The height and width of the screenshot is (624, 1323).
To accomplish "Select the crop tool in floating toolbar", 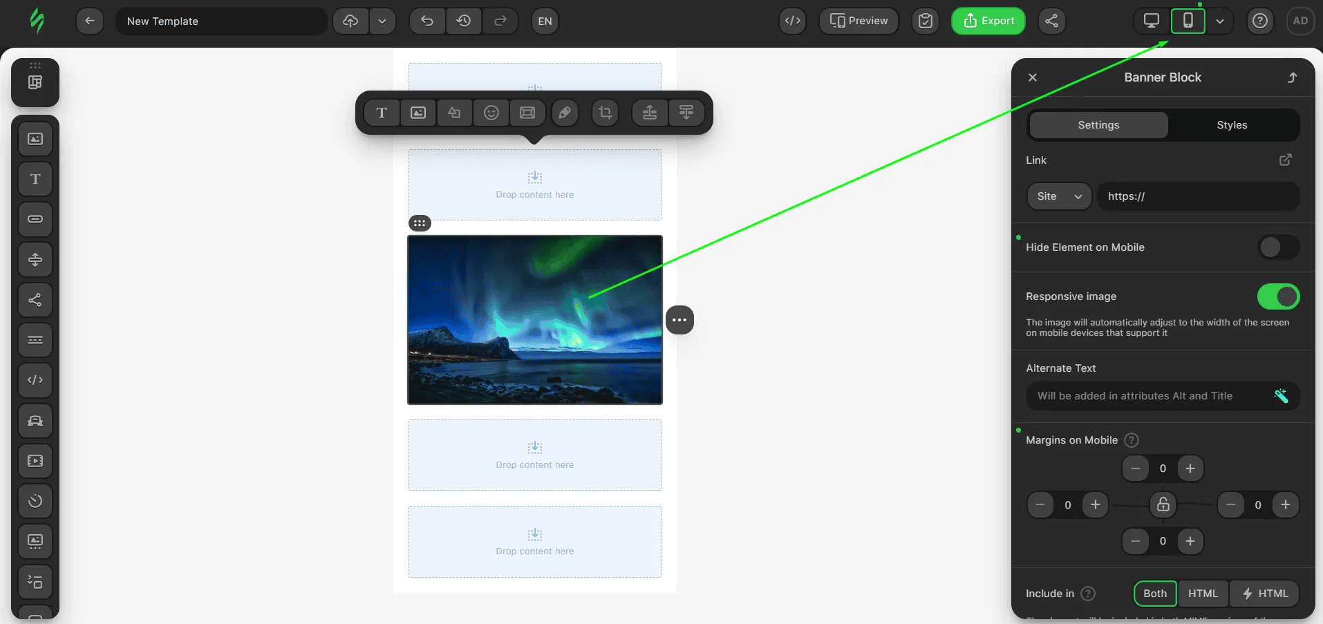I will pos(606,113).
